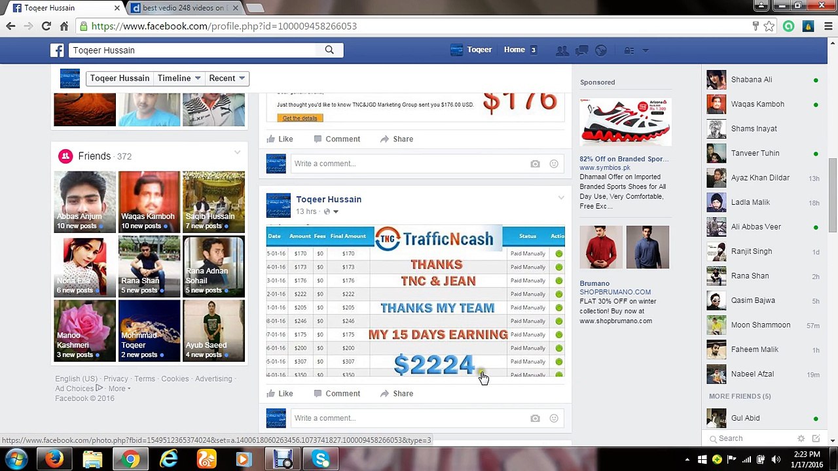This screenshot has height=471, width=838.
Task: Open the Friends section heading
Action: pos(94,156)
